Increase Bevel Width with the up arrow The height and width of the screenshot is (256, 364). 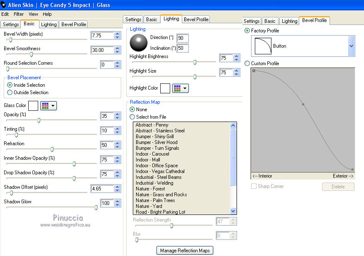[117, 34]
